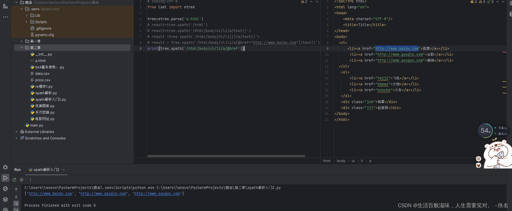Image resolution: width=512 pixels, height=211 pixels.
Task: Open http://www.sougou.com link in console output
Action: [157, 194]
